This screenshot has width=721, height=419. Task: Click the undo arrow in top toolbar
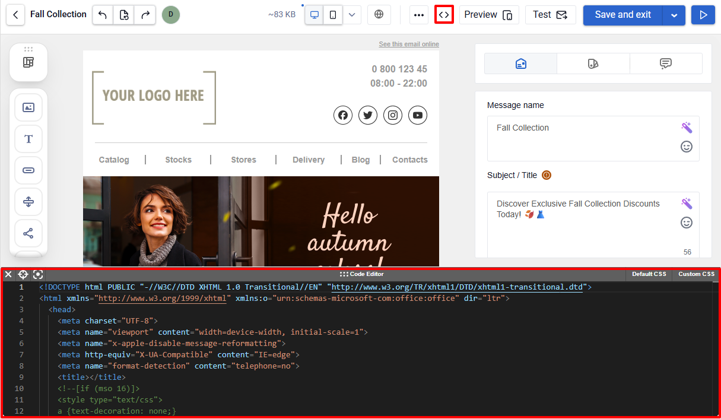pos(103,15)
